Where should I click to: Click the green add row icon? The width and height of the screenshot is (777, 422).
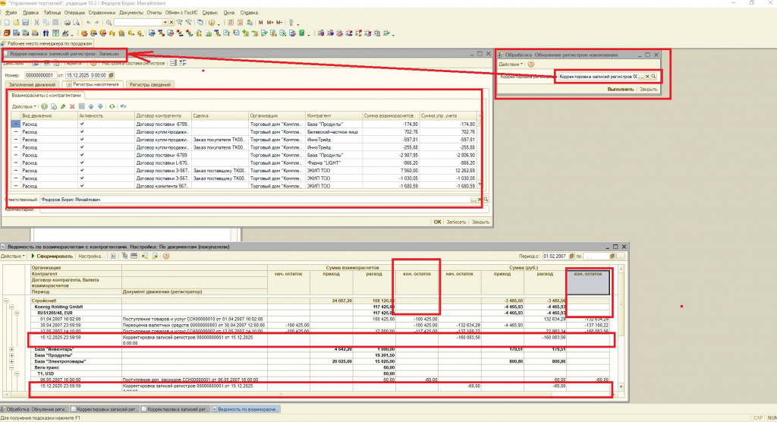pyautogui.click(x=45, y=106)
